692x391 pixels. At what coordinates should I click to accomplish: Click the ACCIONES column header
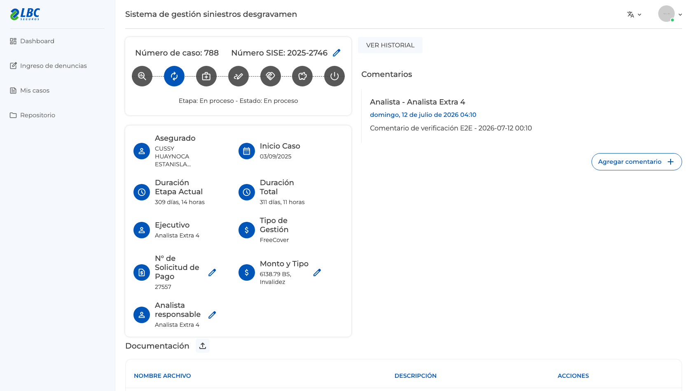coord(573,376)
